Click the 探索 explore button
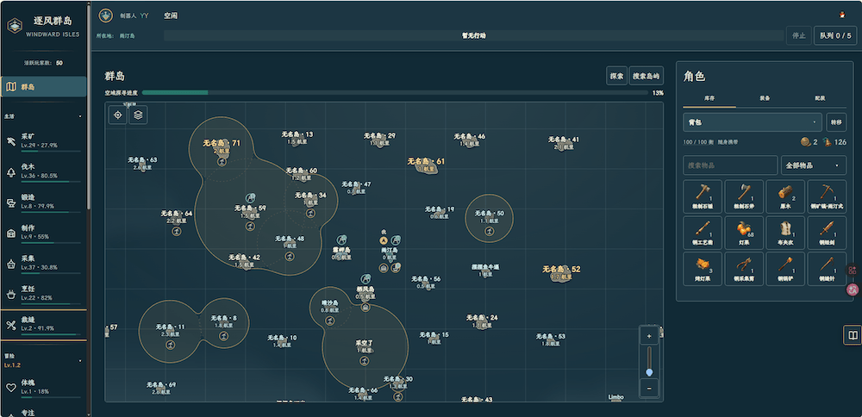The width and height of the screenshot is (862, 417). (x=617, y=76)
